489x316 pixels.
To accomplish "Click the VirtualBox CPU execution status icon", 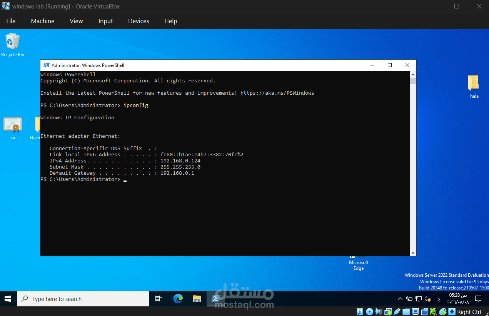I will tap(433, 312).
